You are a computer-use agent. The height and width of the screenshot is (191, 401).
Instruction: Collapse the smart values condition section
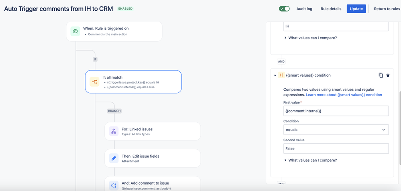(x=275, y=75)
